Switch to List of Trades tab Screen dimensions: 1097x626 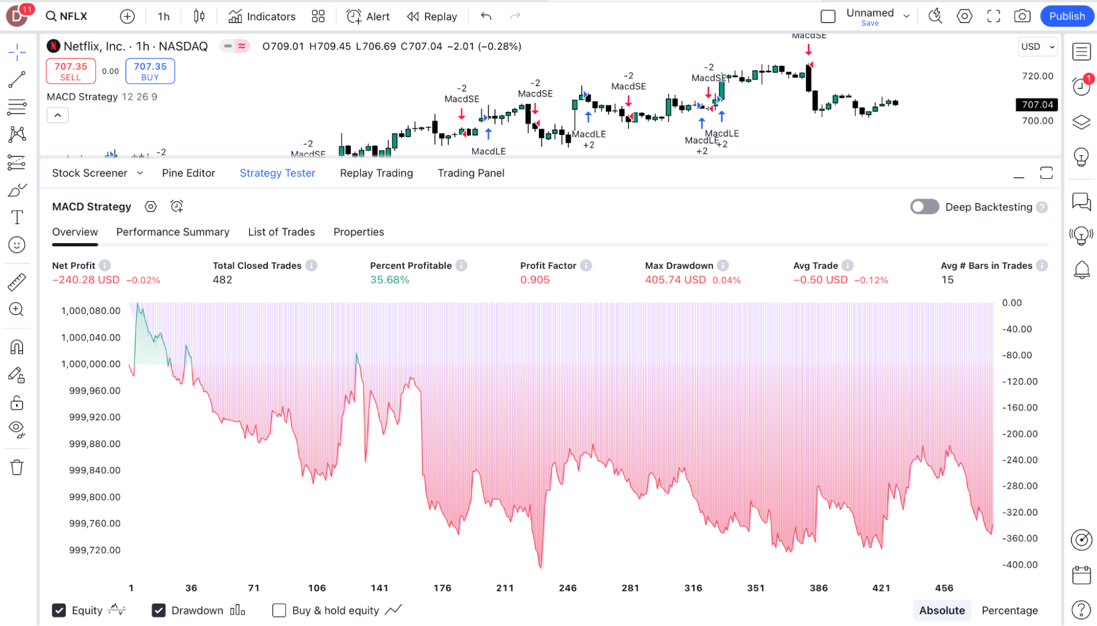coord(281,232)
